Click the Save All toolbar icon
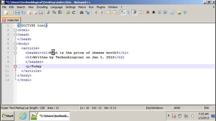Viewport: 216px width, 121px height. [x=23, y=12]
